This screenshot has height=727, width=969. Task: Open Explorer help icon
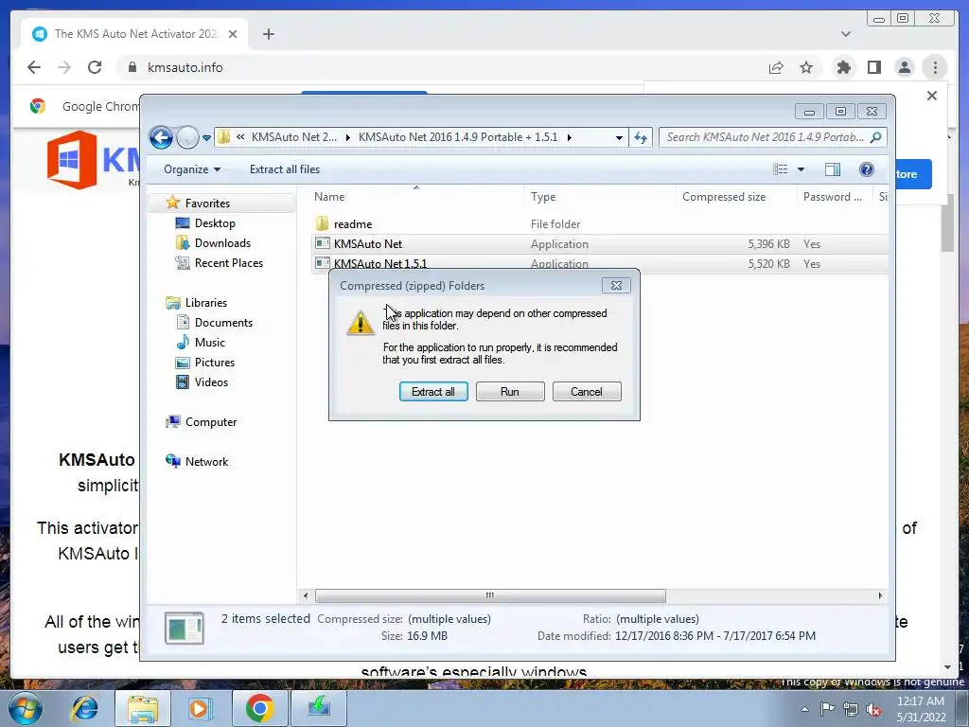pyautogui.click(x=867, y=168)
